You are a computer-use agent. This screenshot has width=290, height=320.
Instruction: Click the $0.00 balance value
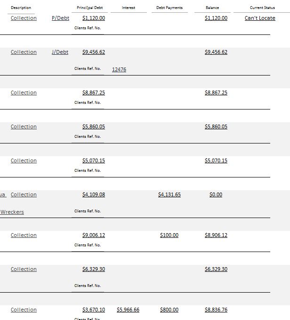[216, 194]
